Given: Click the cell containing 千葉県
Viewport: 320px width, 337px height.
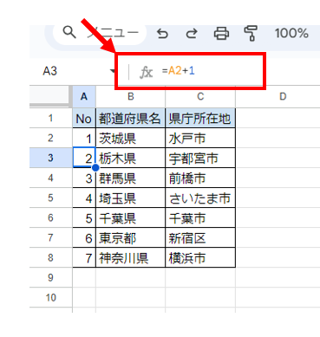Looking at the screenshot, I should click(131, 217).
